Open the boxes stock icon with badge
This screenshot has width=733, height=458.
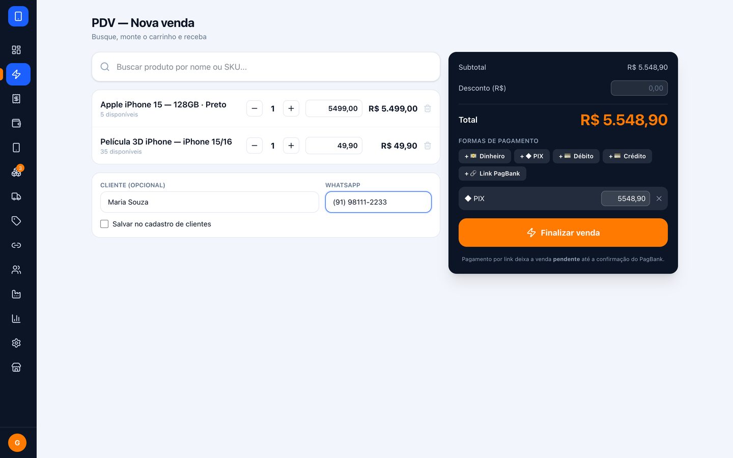16,172
